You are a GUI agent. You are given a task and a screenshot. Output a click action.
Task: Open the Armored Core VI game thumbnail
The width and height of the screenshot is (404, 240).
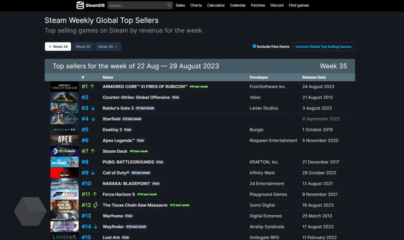click(x=64, y=86)
